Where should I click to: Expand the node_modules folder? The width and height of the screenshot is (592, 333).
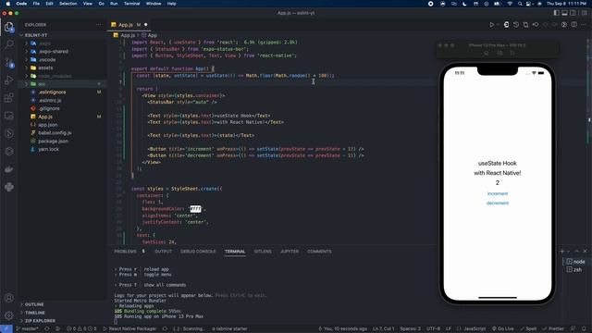pos(55,76)
